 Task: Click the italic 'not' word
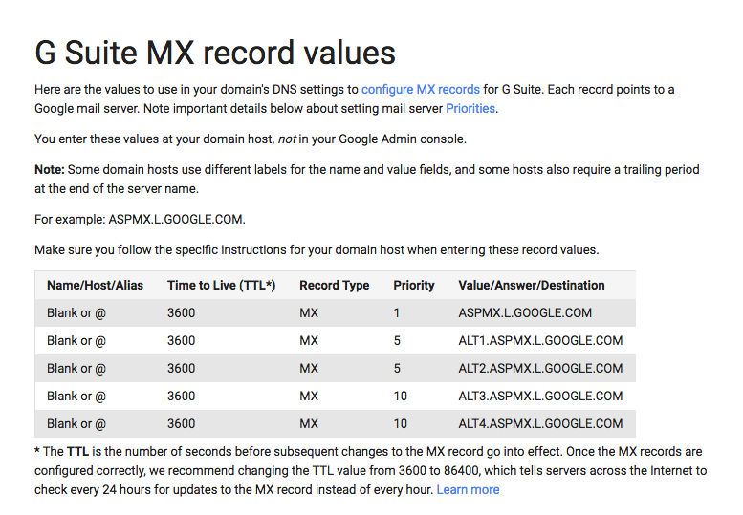coord(287,139)
